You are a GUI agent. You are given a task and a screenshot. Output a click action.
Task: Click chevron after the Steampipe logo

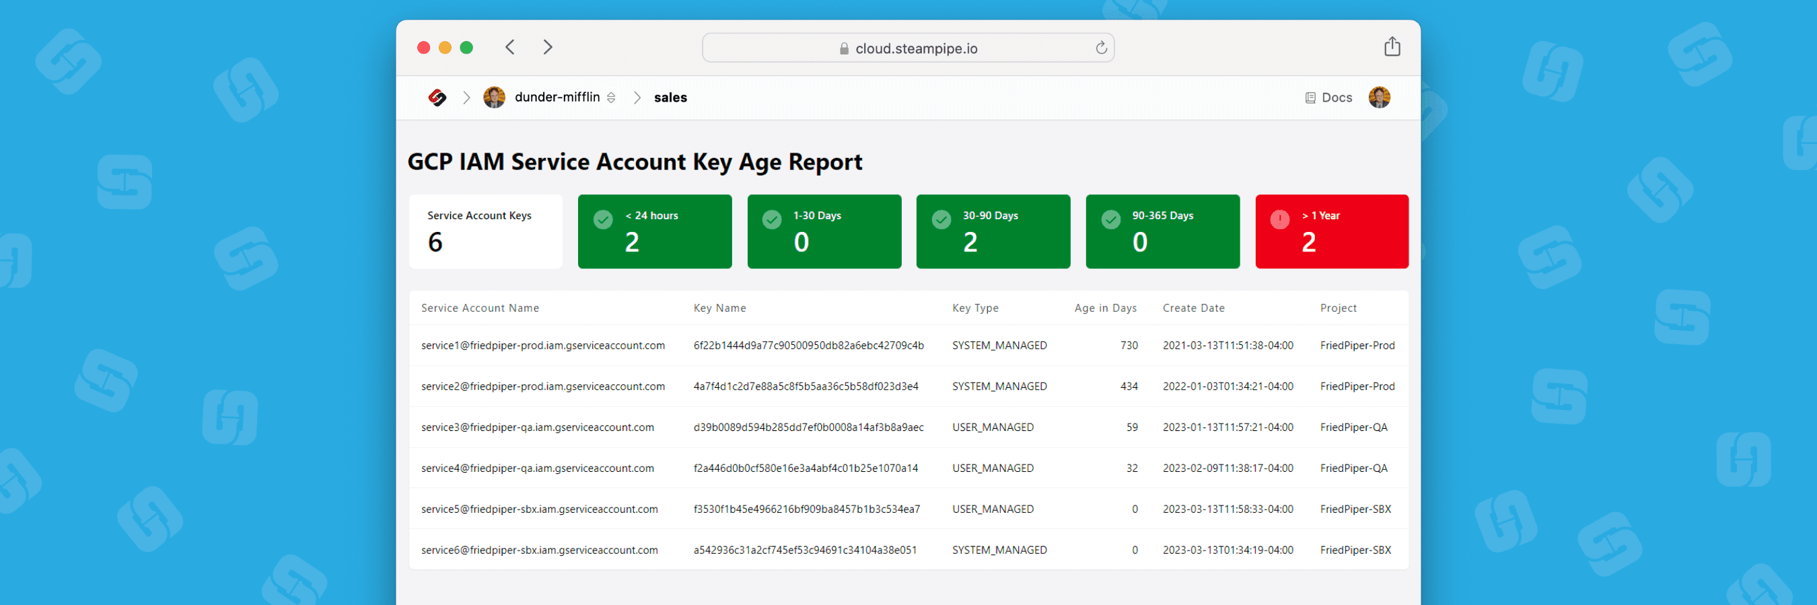466,98
